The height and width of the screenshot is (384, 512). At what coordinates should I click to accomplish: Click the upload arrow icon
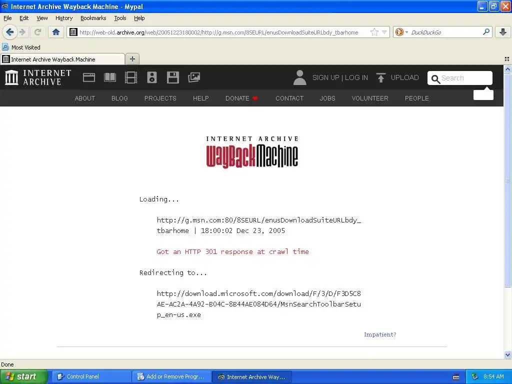coord(380,77)
